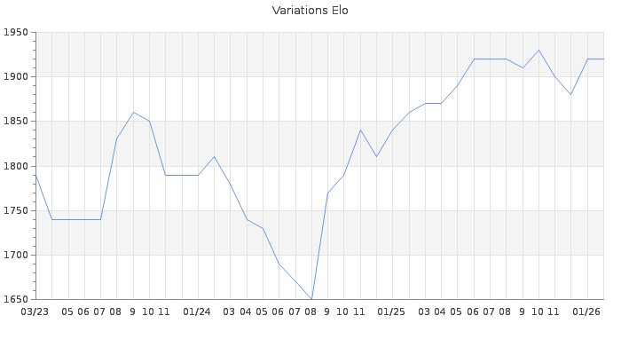Screen dimensions: 621x355
Task: Select the line's starting point at 03/23
Action: coord(35,175)
